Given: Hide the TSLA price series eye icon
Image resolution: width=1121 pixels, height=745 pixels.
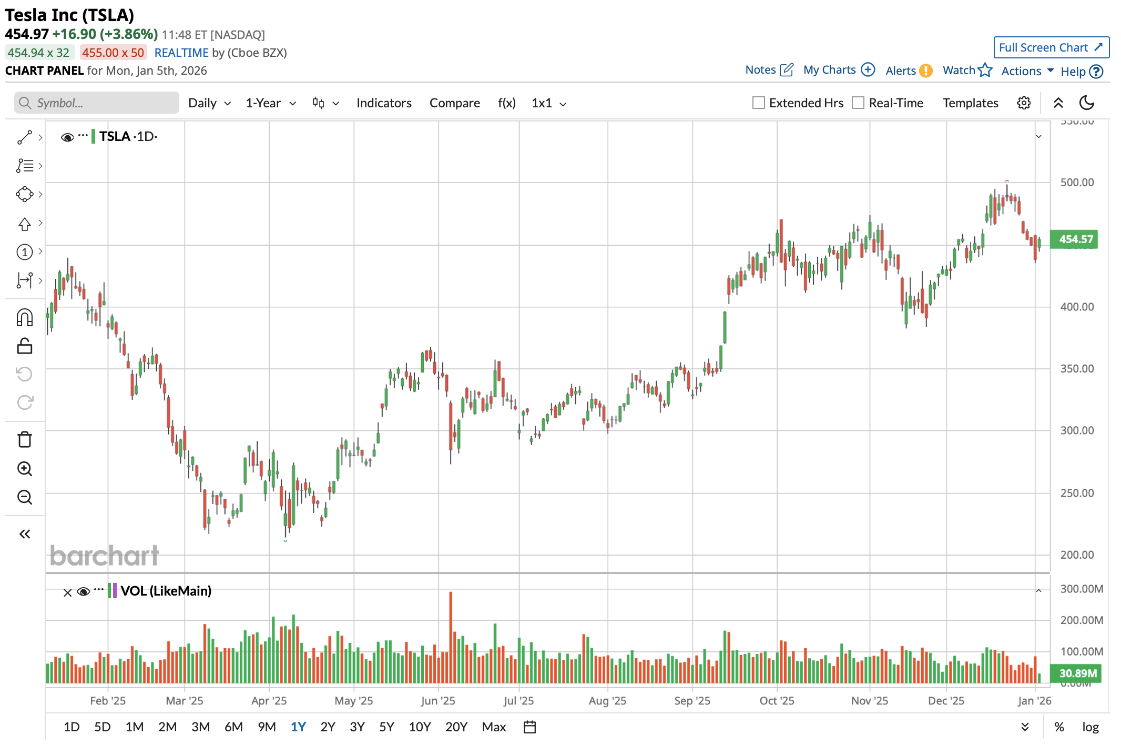Looking at the screenshot, I should [67, 137].
